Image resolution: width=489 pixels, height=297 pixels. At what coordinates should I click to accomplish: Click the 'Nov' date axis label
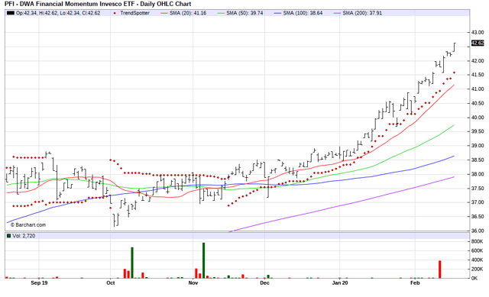pyautogui.click(x=193, y=283)
